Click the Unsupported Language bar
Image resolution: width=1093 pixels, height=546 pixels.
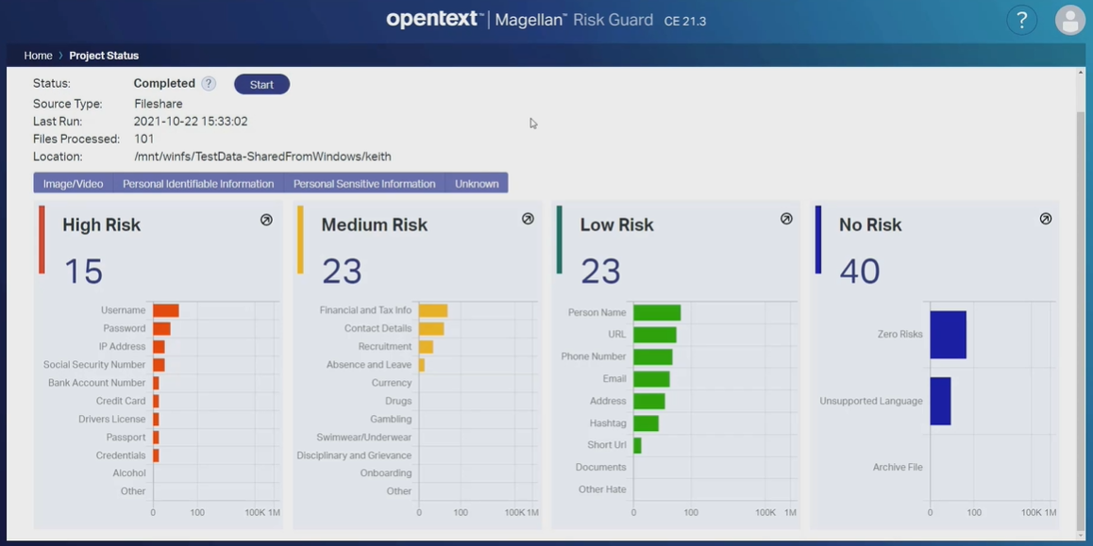tap(940, 401)
